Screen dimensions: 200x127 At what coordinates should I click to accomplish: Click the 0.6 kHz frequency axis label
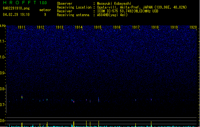[x=3, y=121]
